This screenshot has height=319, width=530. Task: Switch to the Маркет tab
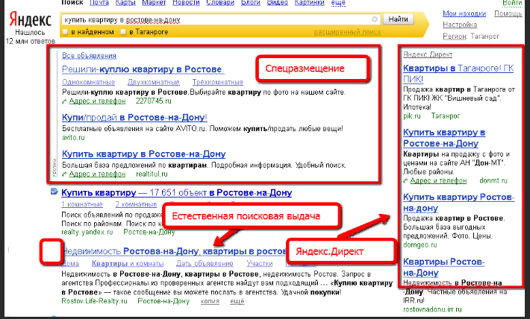pos(154,3)
